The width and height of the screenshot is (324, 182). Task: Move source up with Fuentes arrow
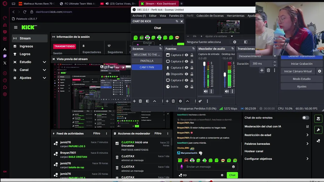[x=187, y=101]
